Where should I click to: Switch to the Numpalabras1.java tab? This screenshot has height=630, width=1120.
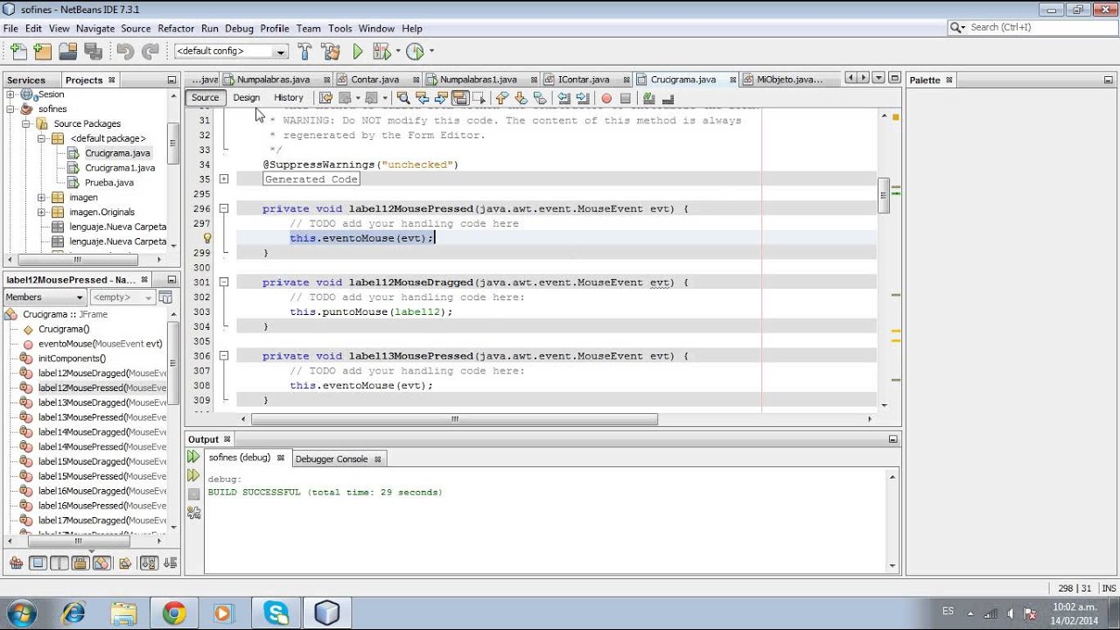(x=478, y=80)
